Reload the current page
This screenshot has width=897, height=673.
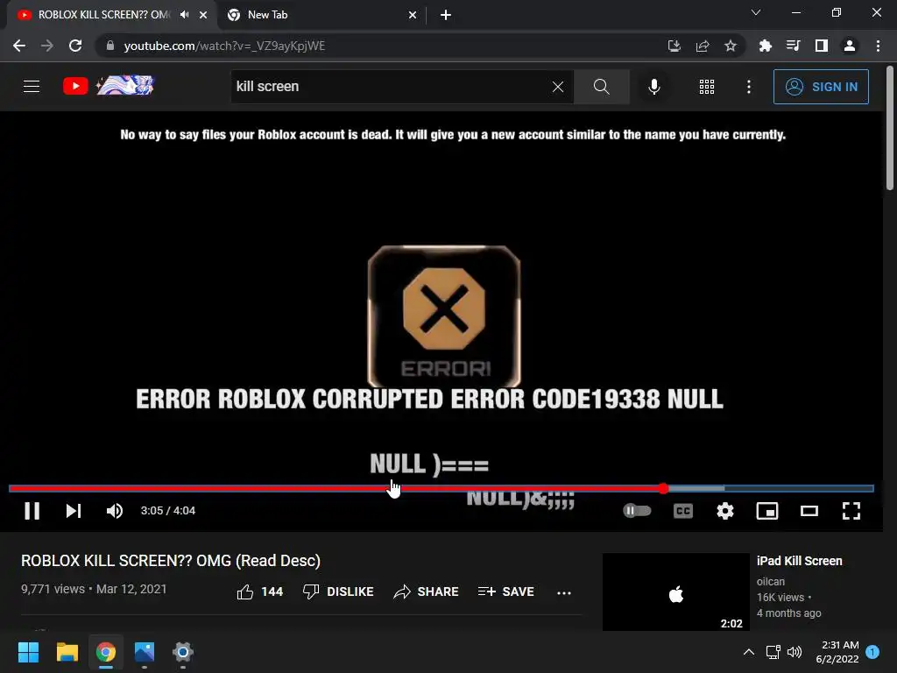point(75,46)
